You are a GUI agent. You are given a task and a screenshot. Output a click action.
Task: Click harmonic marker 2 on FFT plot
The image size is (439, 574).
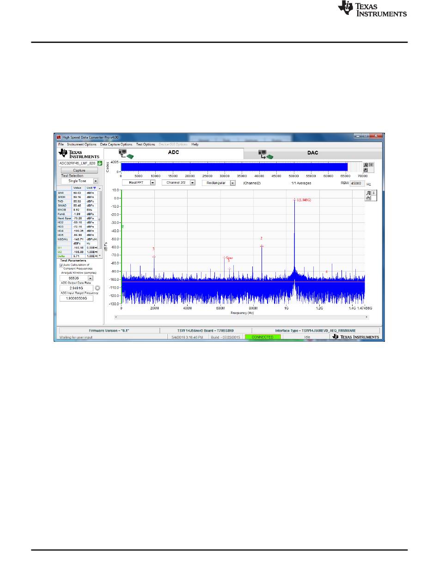click(x=262, y=246)
